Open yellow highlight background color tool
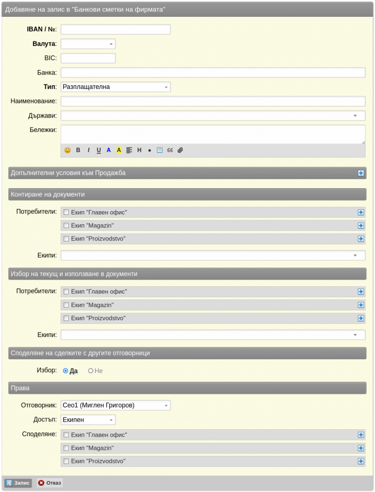The image size is (375, 492). pyautogui.click(x=119, y=150)
